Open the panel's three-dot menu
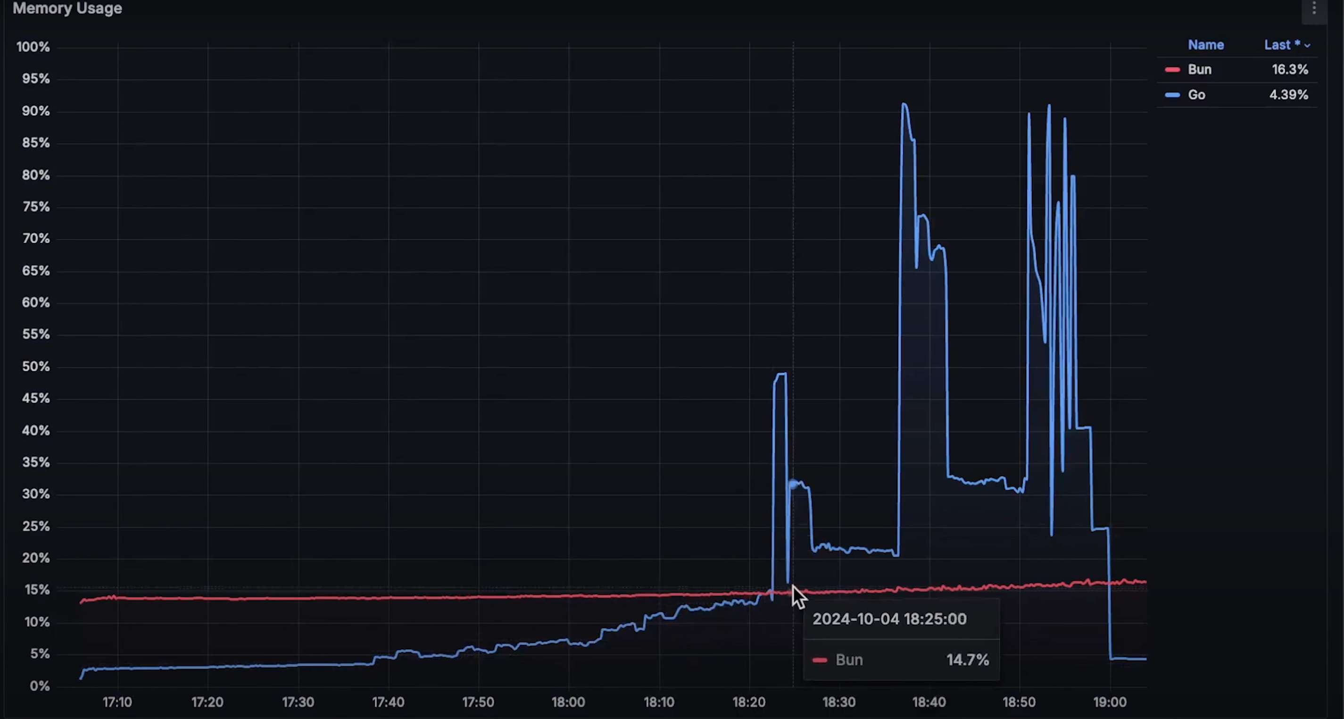Screen dimensions: 1344x719 coord(1314,9)
